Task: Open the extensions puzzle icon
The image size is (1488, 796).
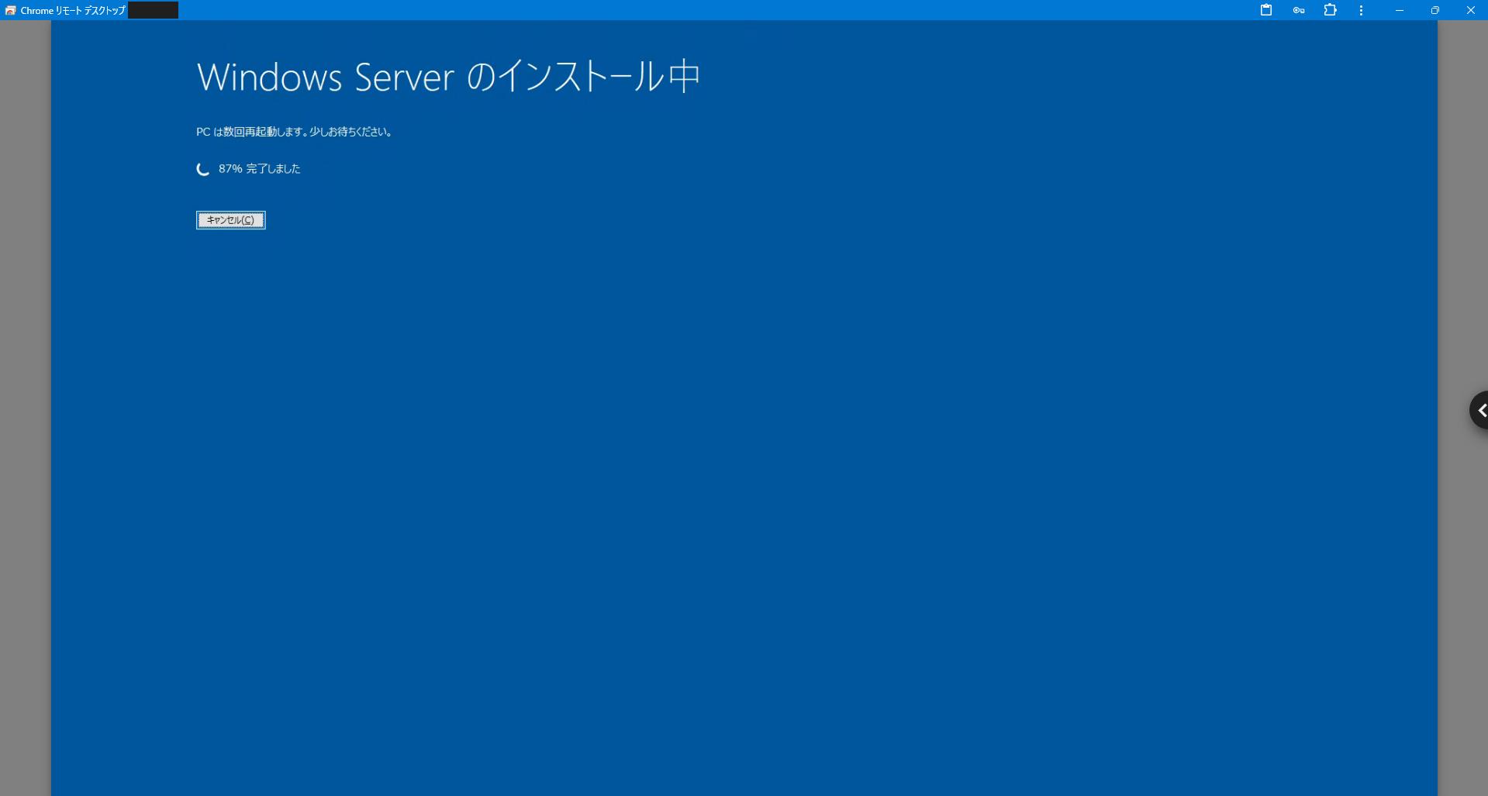Action: click(1331, 10)
